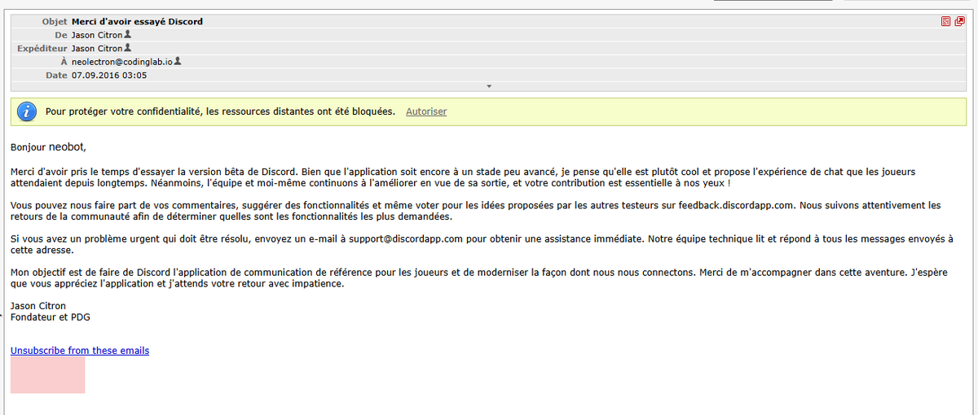Add contact icon in the Expéditeur row
This screenshot has height=415, width=978.
127,48
